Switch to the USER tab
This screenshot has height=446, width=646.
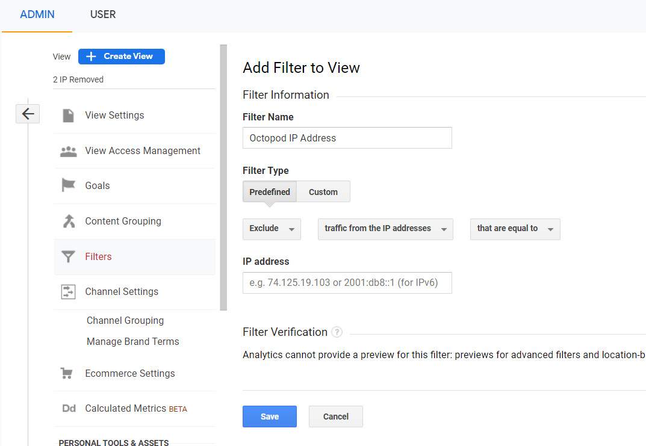(x=103, y=15)
